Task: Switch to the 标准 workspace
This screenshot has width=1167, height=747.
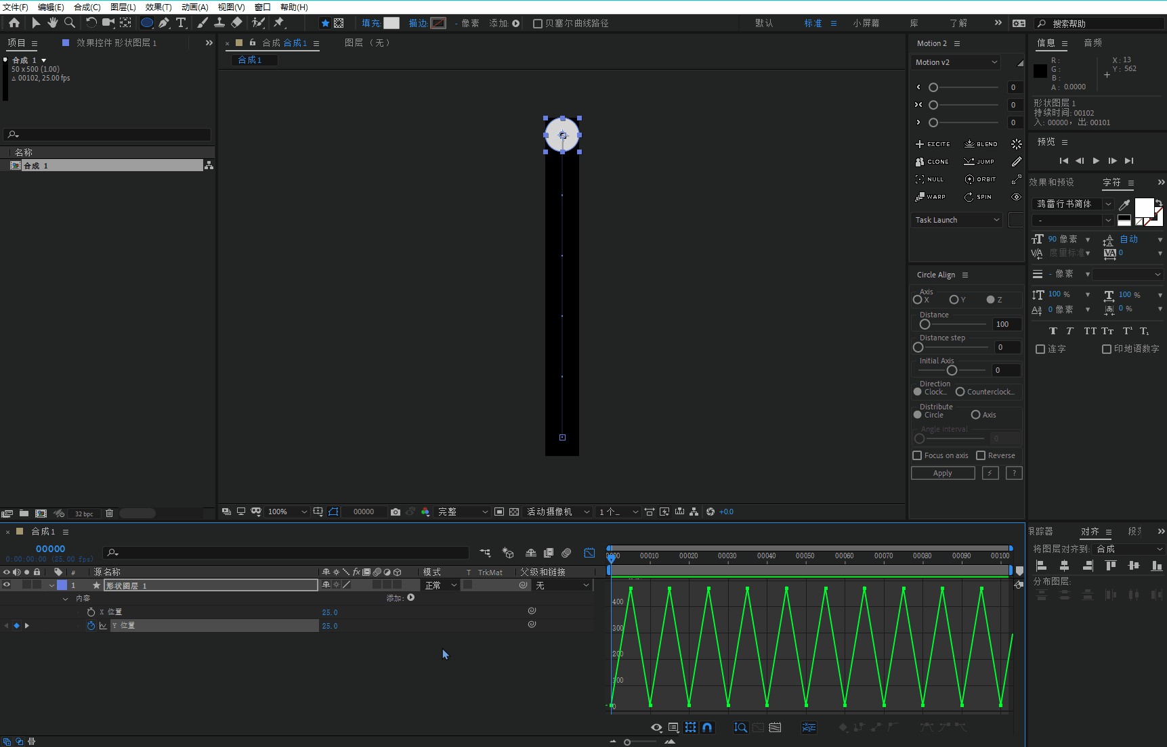Action: [813, 23]
